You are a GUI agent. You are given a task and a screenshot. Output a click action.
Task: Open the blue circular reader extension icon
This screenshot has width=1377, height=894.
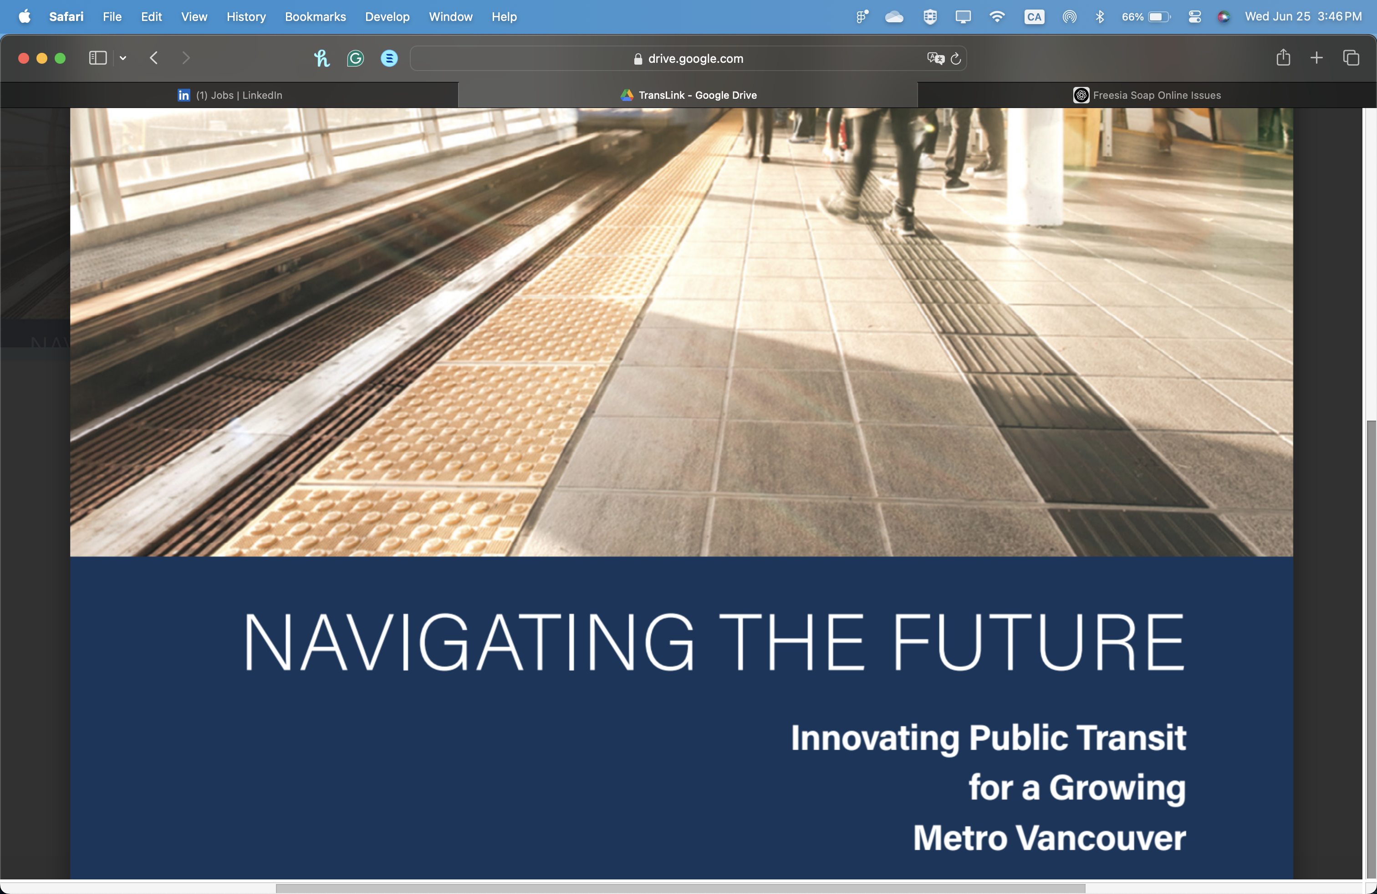tap(389, 58)
